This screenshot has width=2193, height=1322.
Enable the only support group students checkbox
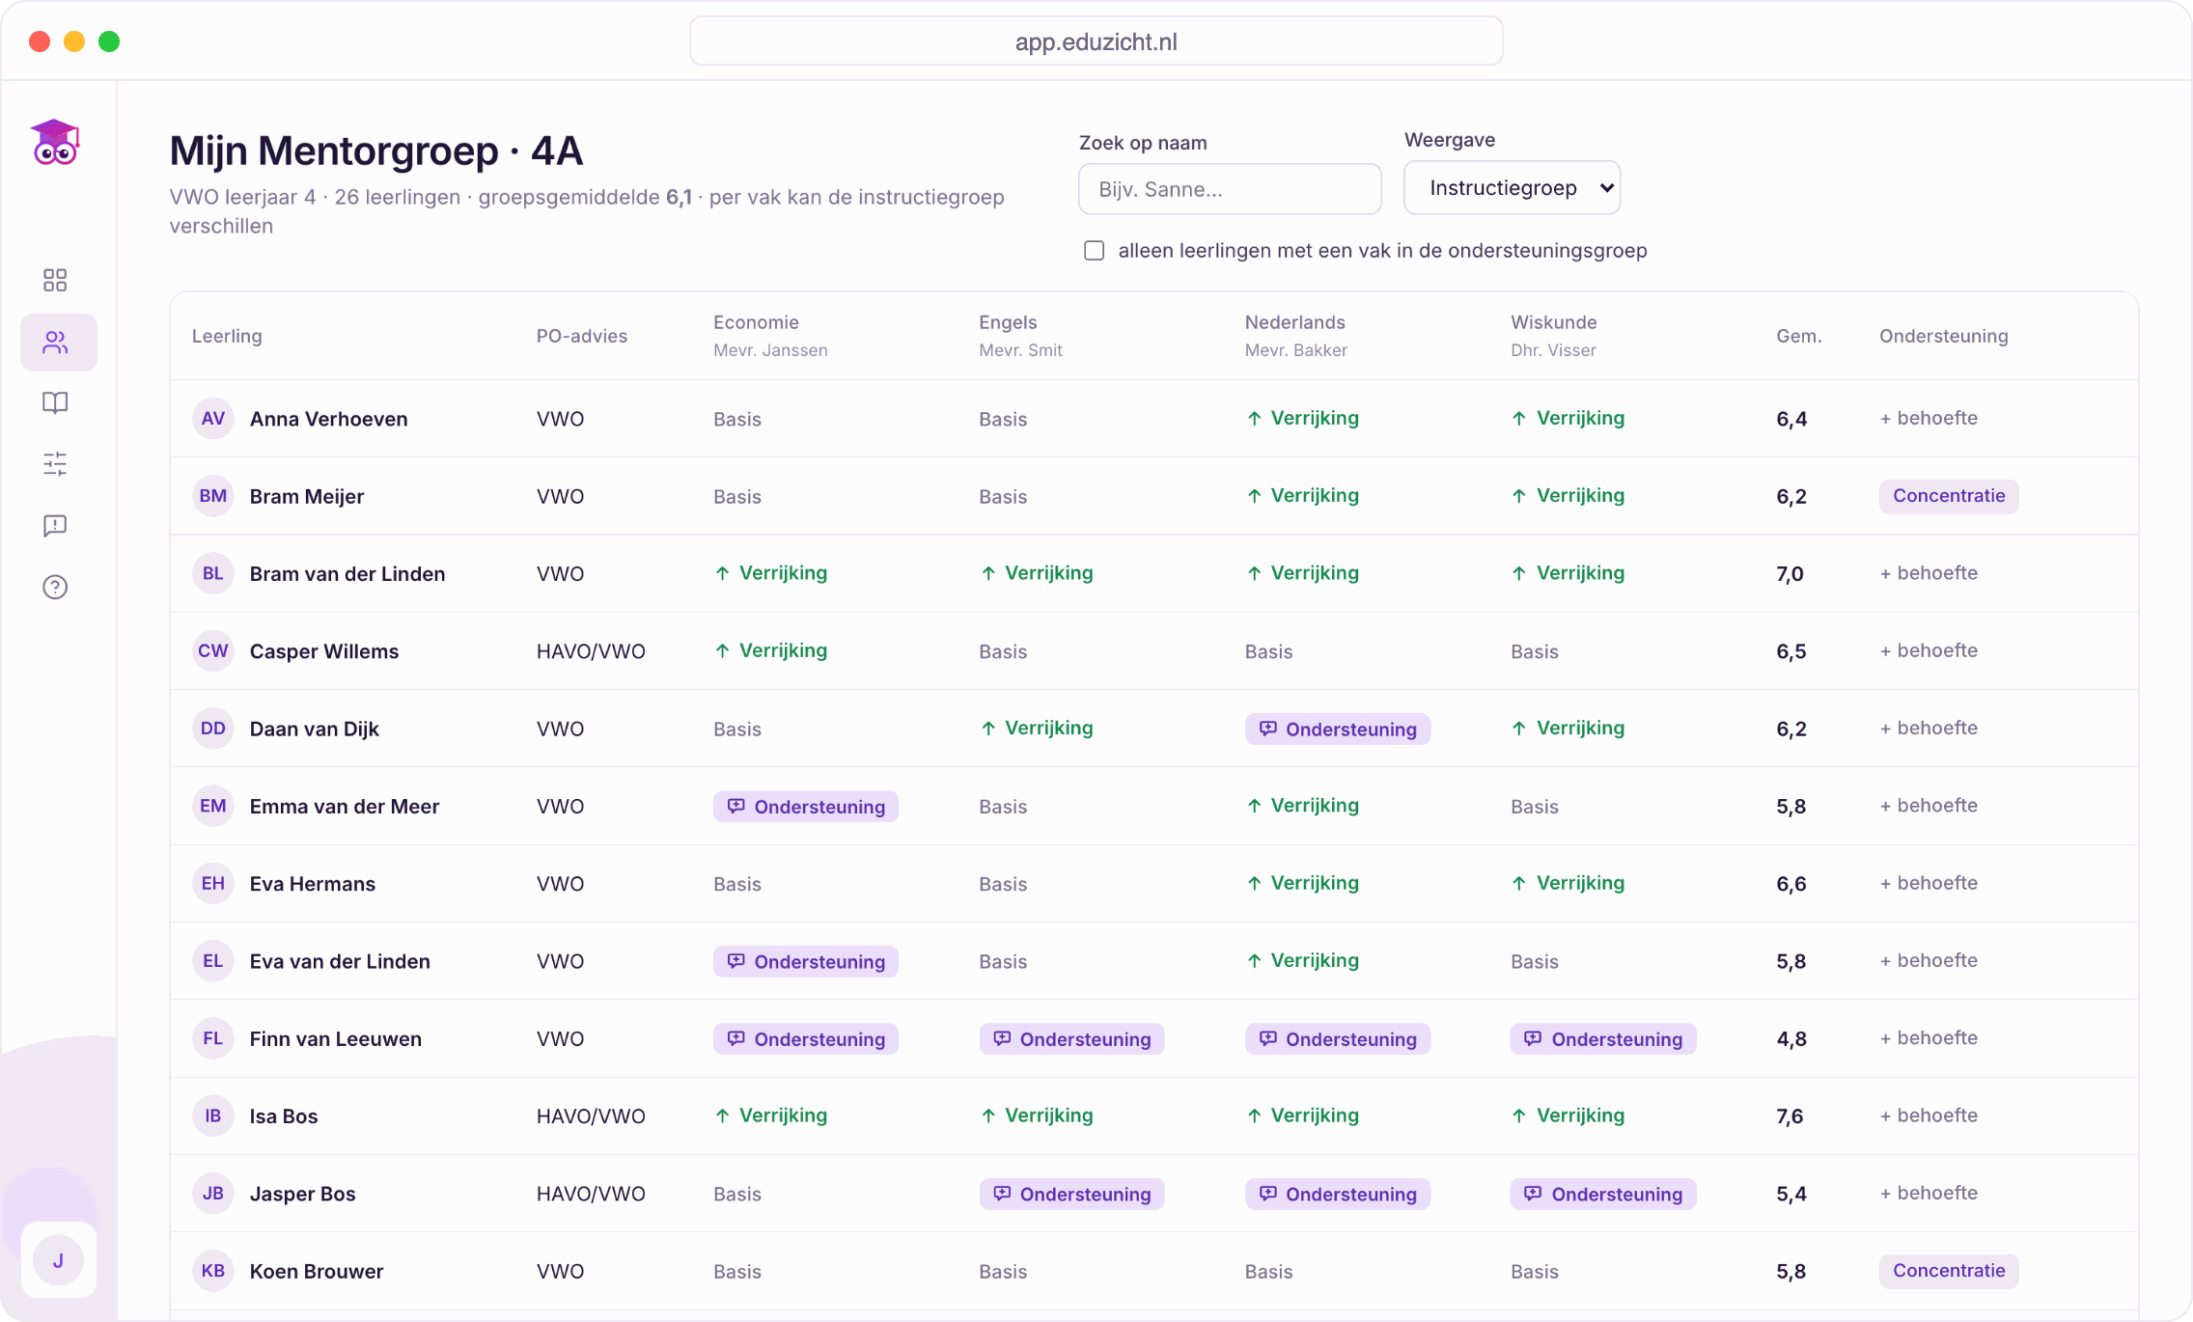point(1094,251)
